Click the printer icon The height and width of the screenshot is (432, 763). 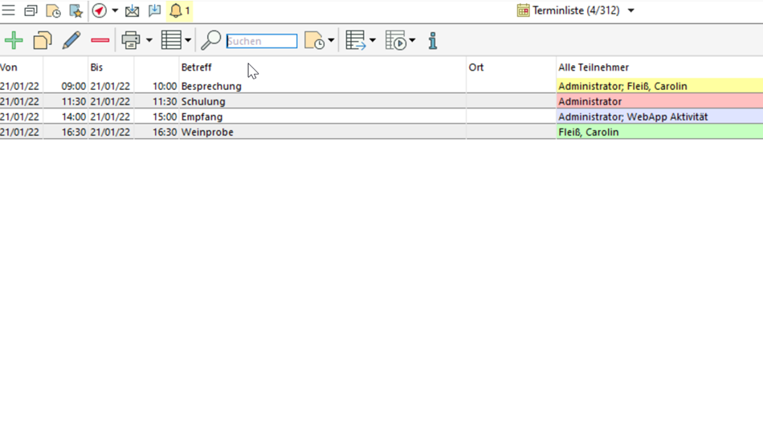click(x=130, y=40)
